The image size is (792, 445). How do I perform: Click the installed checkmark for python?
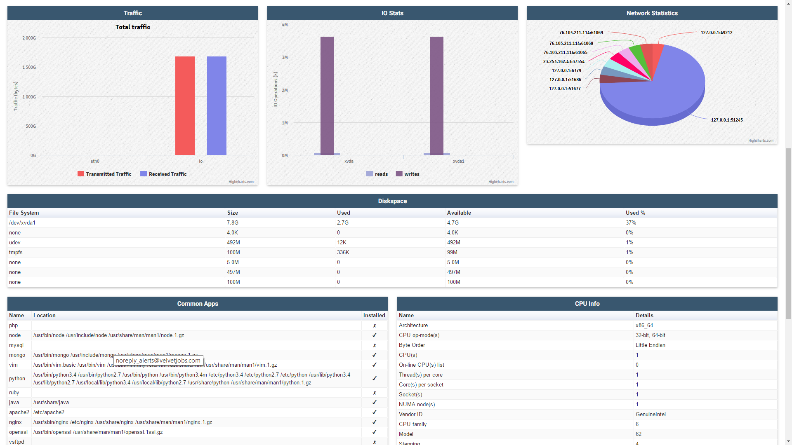point(375,379)
